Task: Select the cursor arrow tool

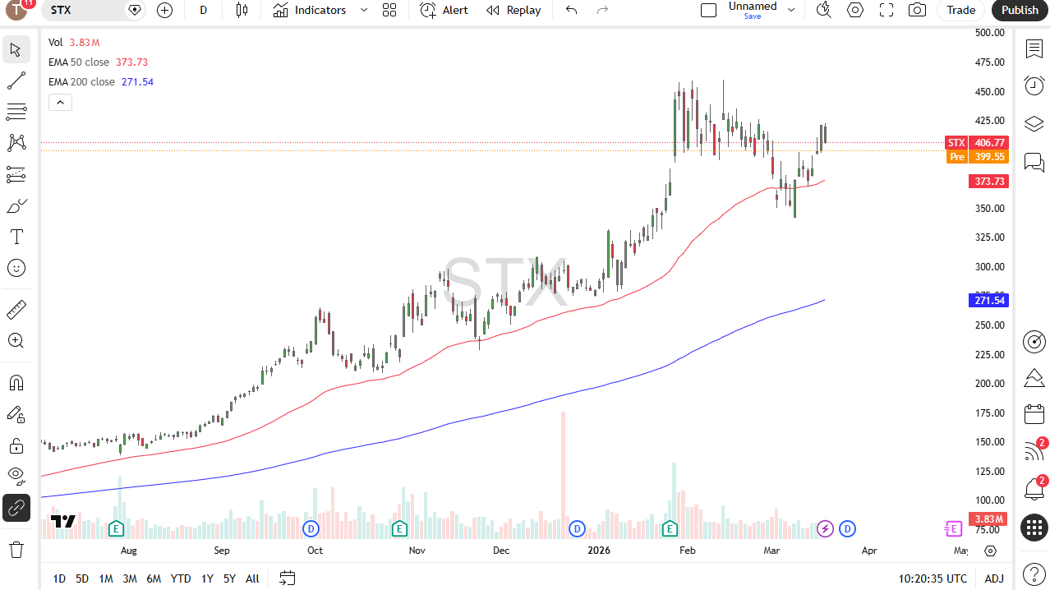Action: click(16, 49)
